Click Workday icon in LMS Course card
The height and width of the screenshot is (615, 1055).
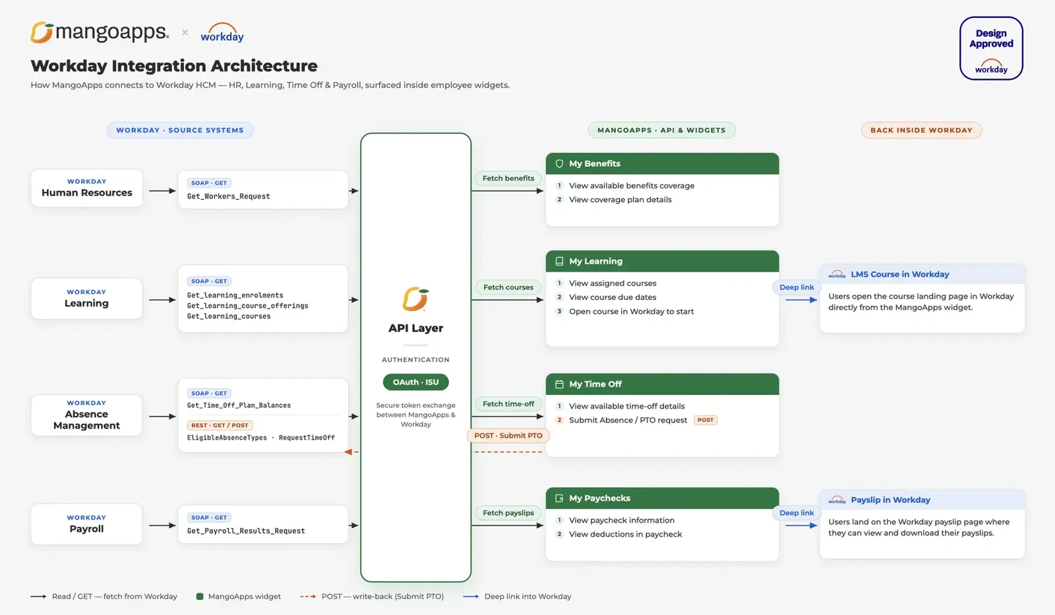[837, 275]
